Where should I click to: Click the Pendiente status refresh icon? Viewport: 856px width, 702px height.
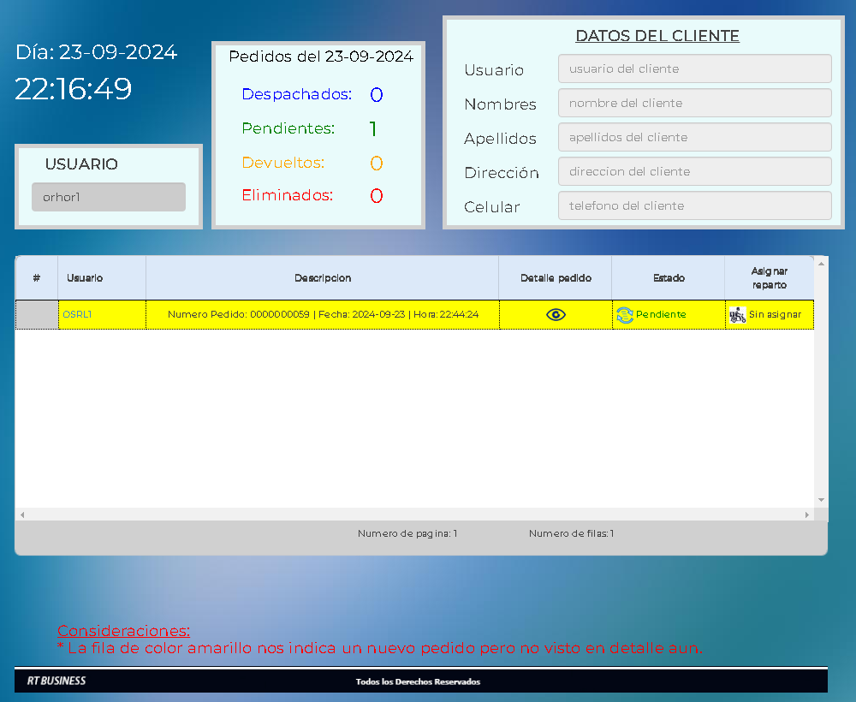[625, 315]
